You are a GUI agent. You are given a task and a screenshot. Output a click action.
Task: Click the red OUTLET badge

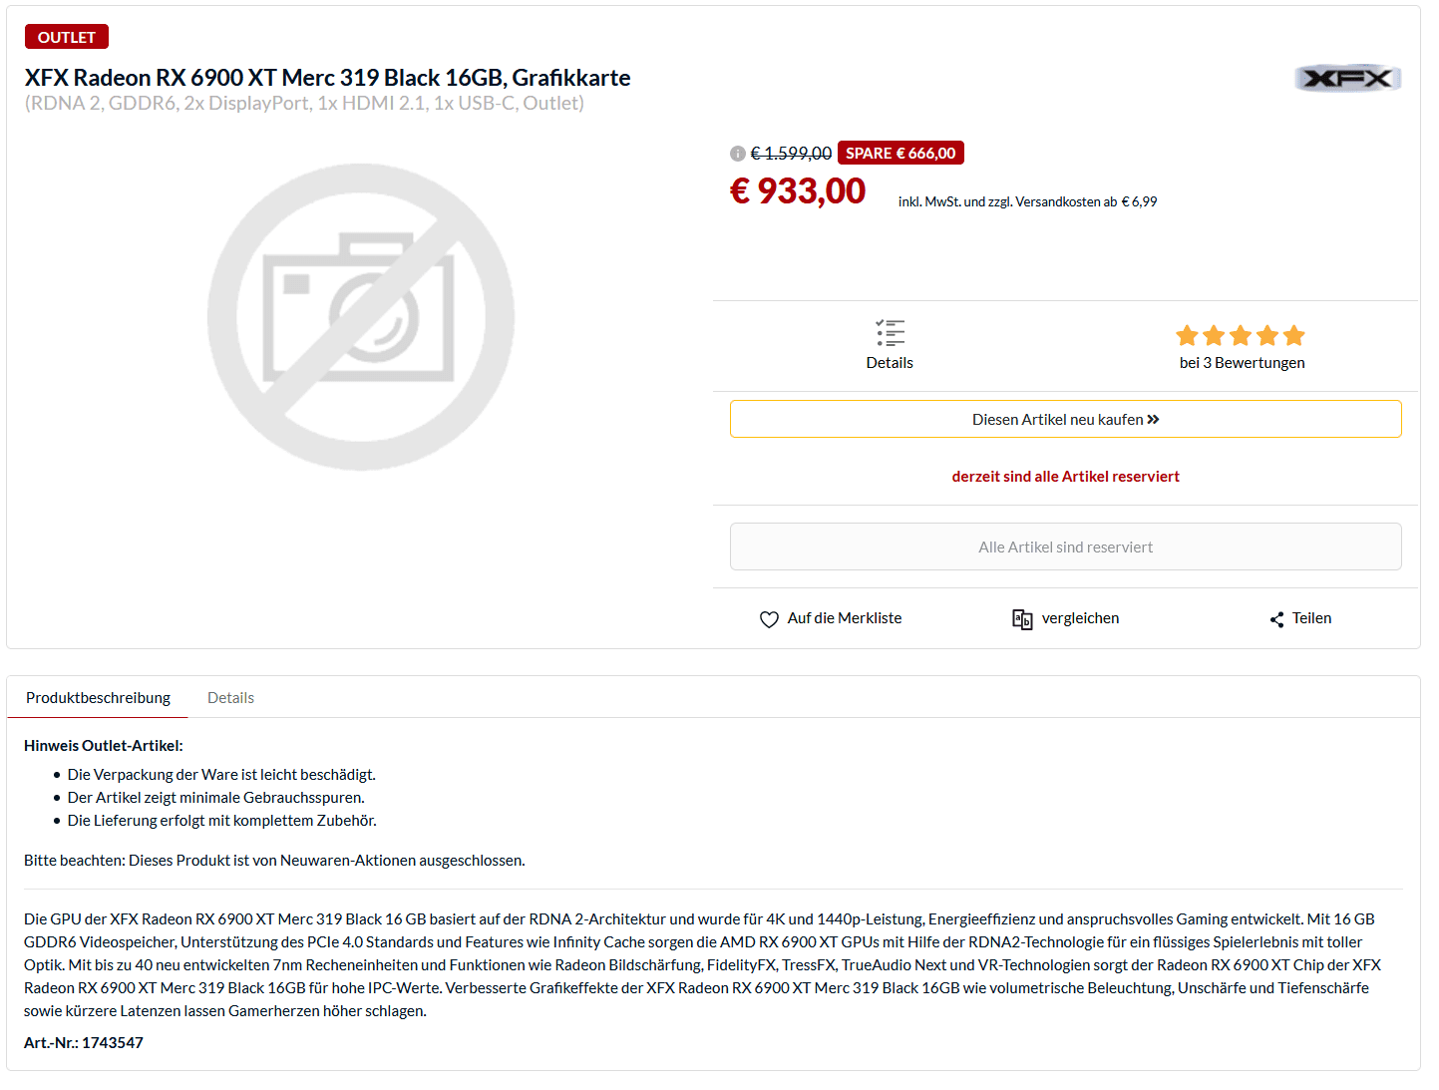(x=67, y=37)
